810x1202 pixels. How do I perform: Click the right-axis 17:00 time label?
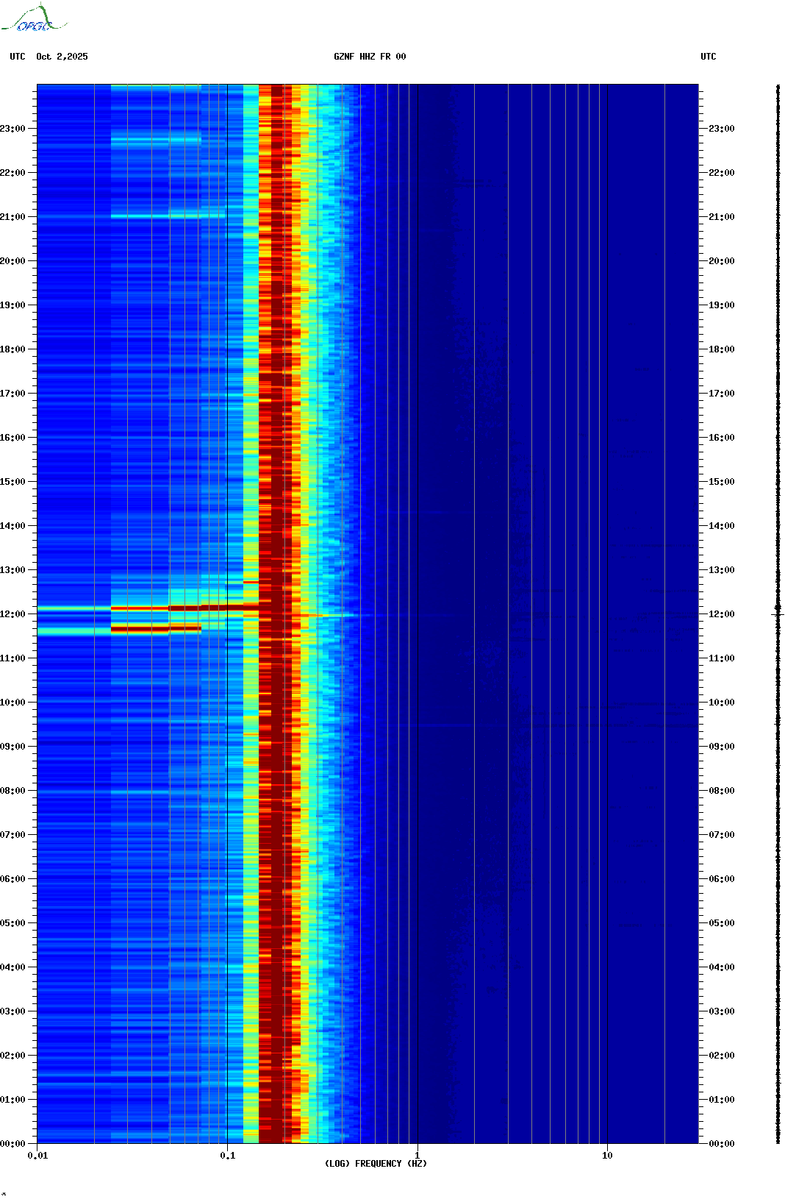722,394
